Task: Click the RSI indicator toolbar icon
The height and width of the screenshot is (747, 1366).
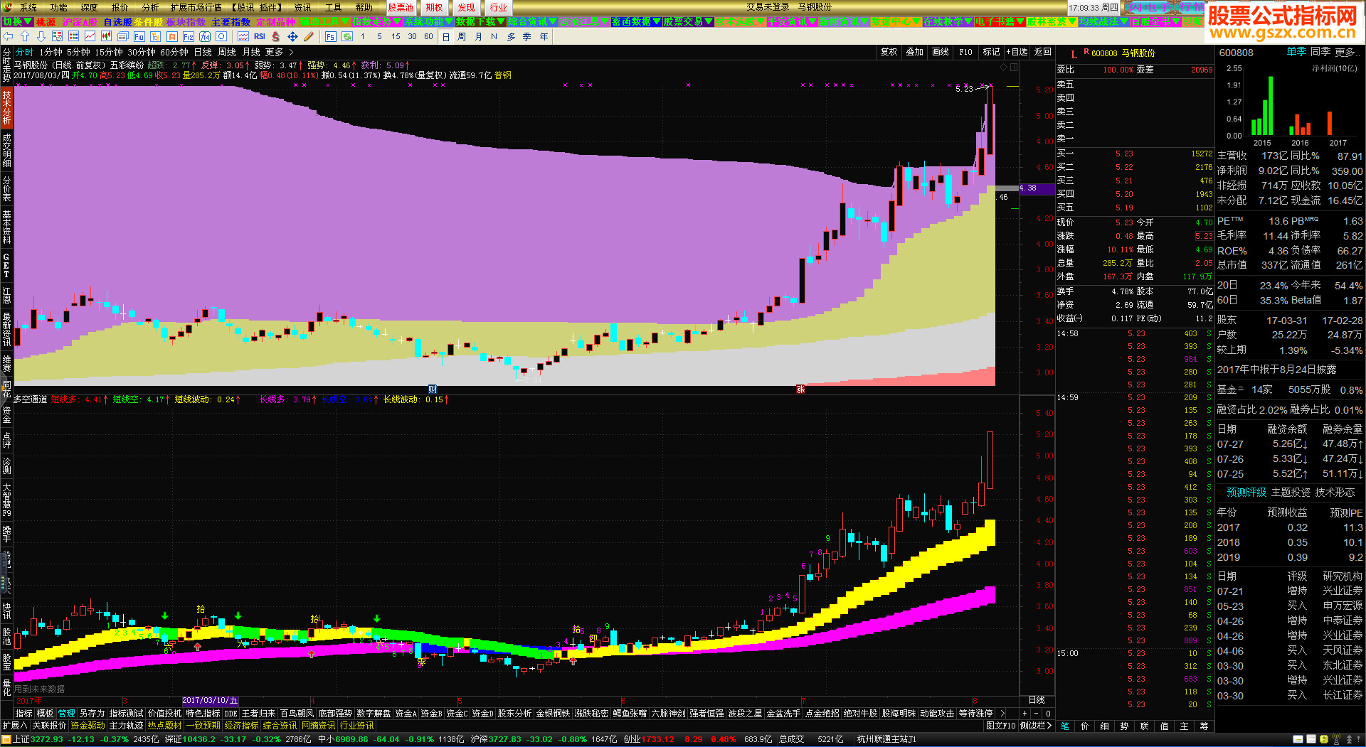Action: pos(259,36)
